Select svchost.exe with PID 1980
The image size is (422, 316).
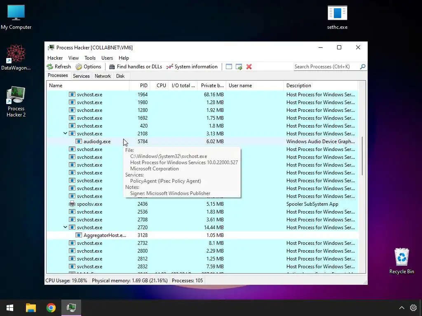click(x=203, y=102)
